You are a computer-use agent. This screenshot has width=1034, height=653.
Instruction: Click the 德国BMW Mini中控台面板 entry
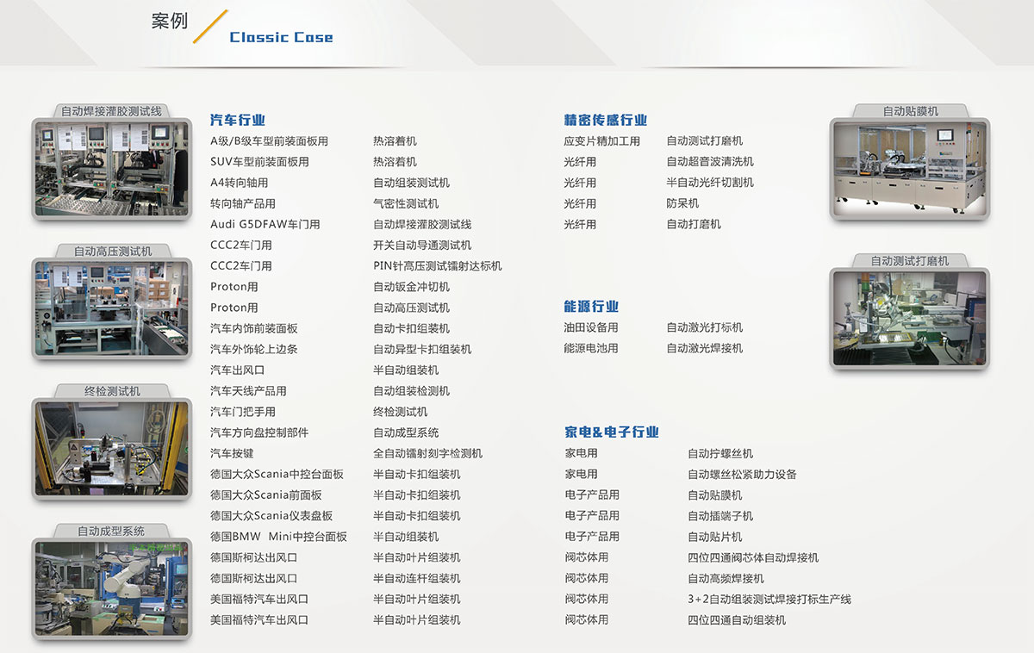point(278,537)
